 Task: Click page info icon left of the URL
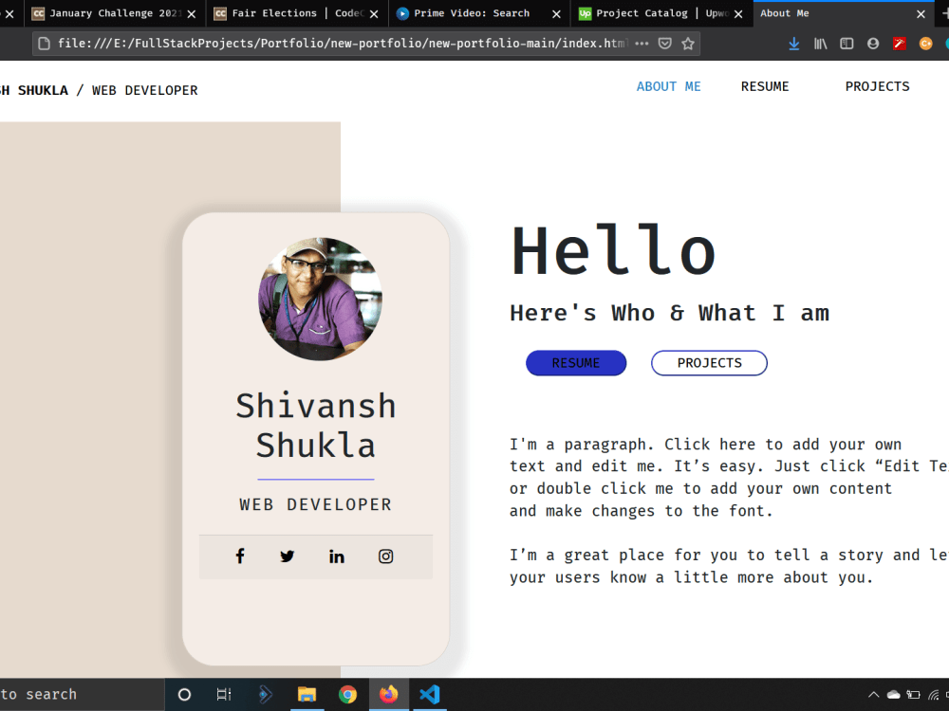coord(45,44)
